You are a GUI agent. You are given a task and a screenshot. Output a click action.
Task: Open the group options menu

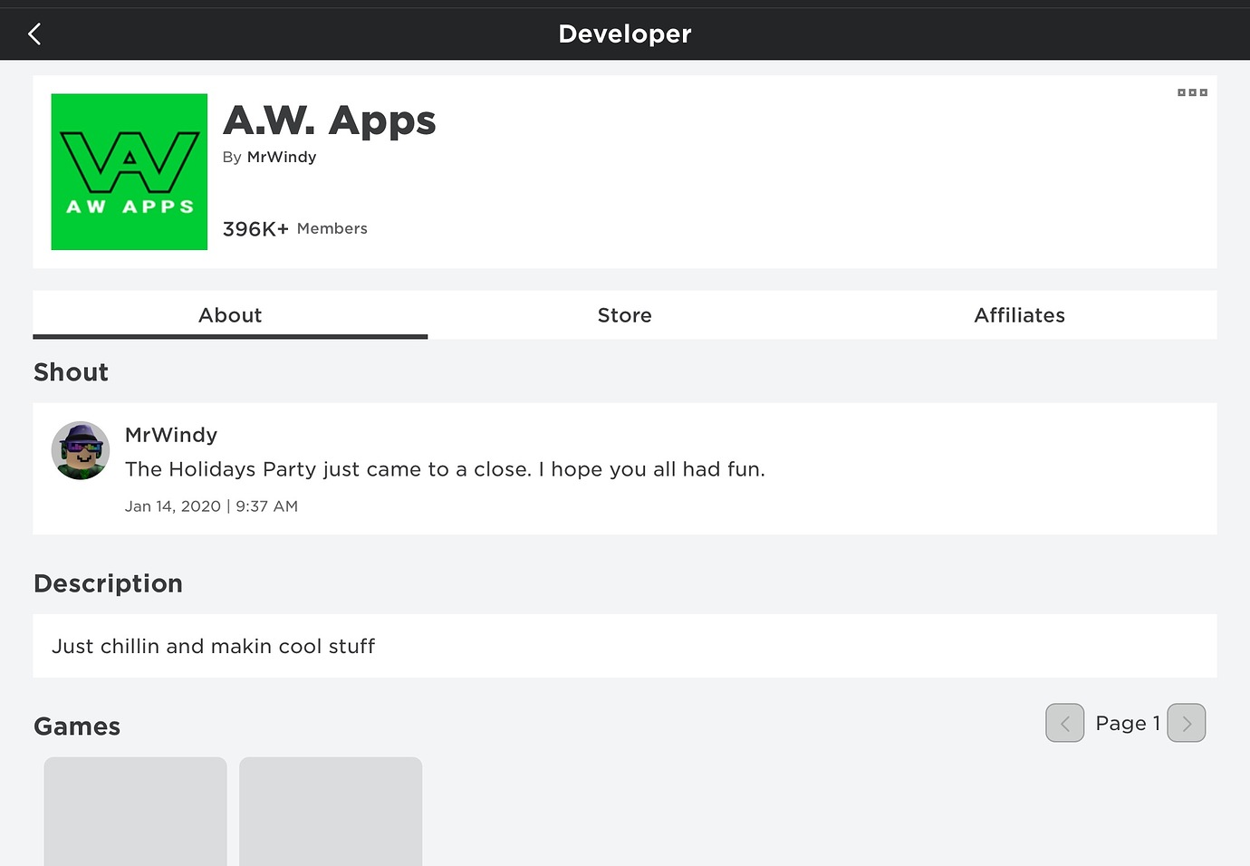pos(1191,91)
